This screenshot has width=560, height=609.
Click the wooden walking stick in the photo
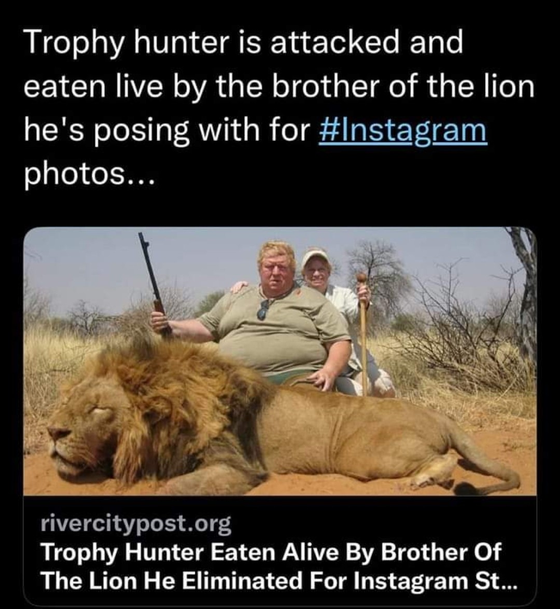click(363, 337)
